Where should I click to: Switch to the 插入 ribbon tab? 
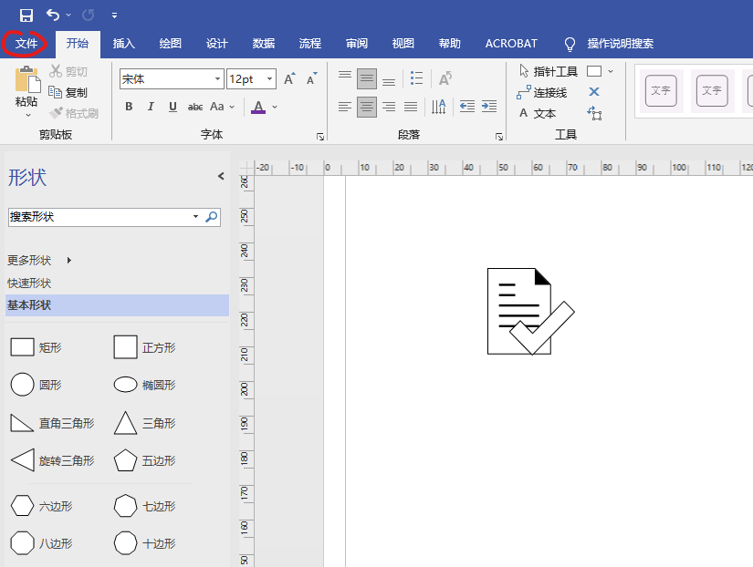click(124, 44)
